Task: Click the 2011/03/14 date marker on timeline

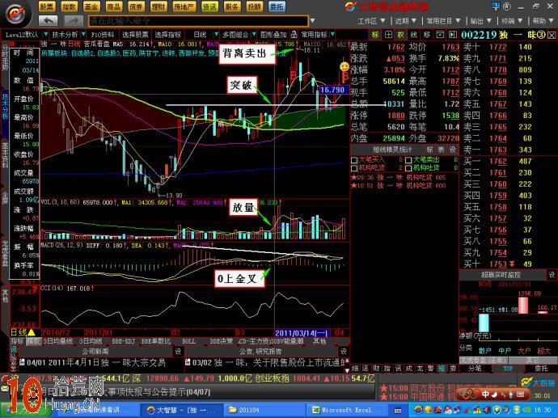Action: click(302, 332)
